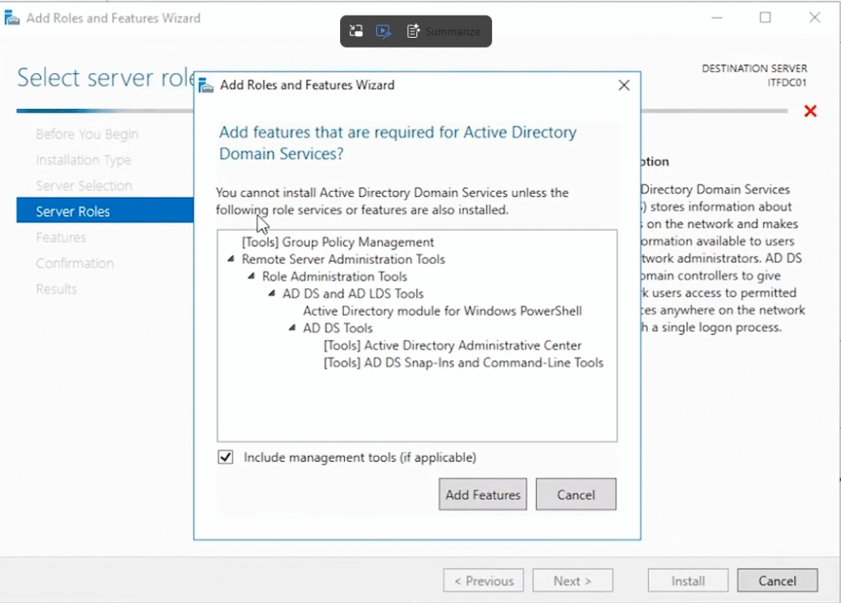841x603 pixels.
Task: Select Remote Server Administration Tools label
Action: tap(343, 259)
